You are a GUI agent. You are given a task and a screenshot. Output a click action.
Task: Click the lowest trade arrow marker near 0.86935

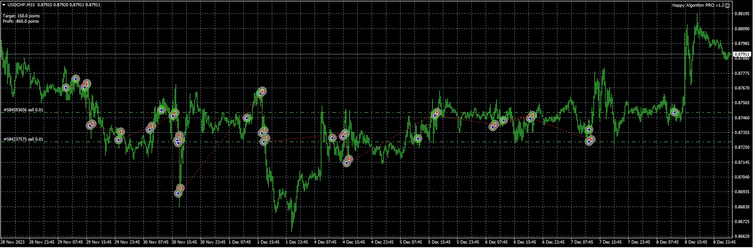[x=178, y=194]
